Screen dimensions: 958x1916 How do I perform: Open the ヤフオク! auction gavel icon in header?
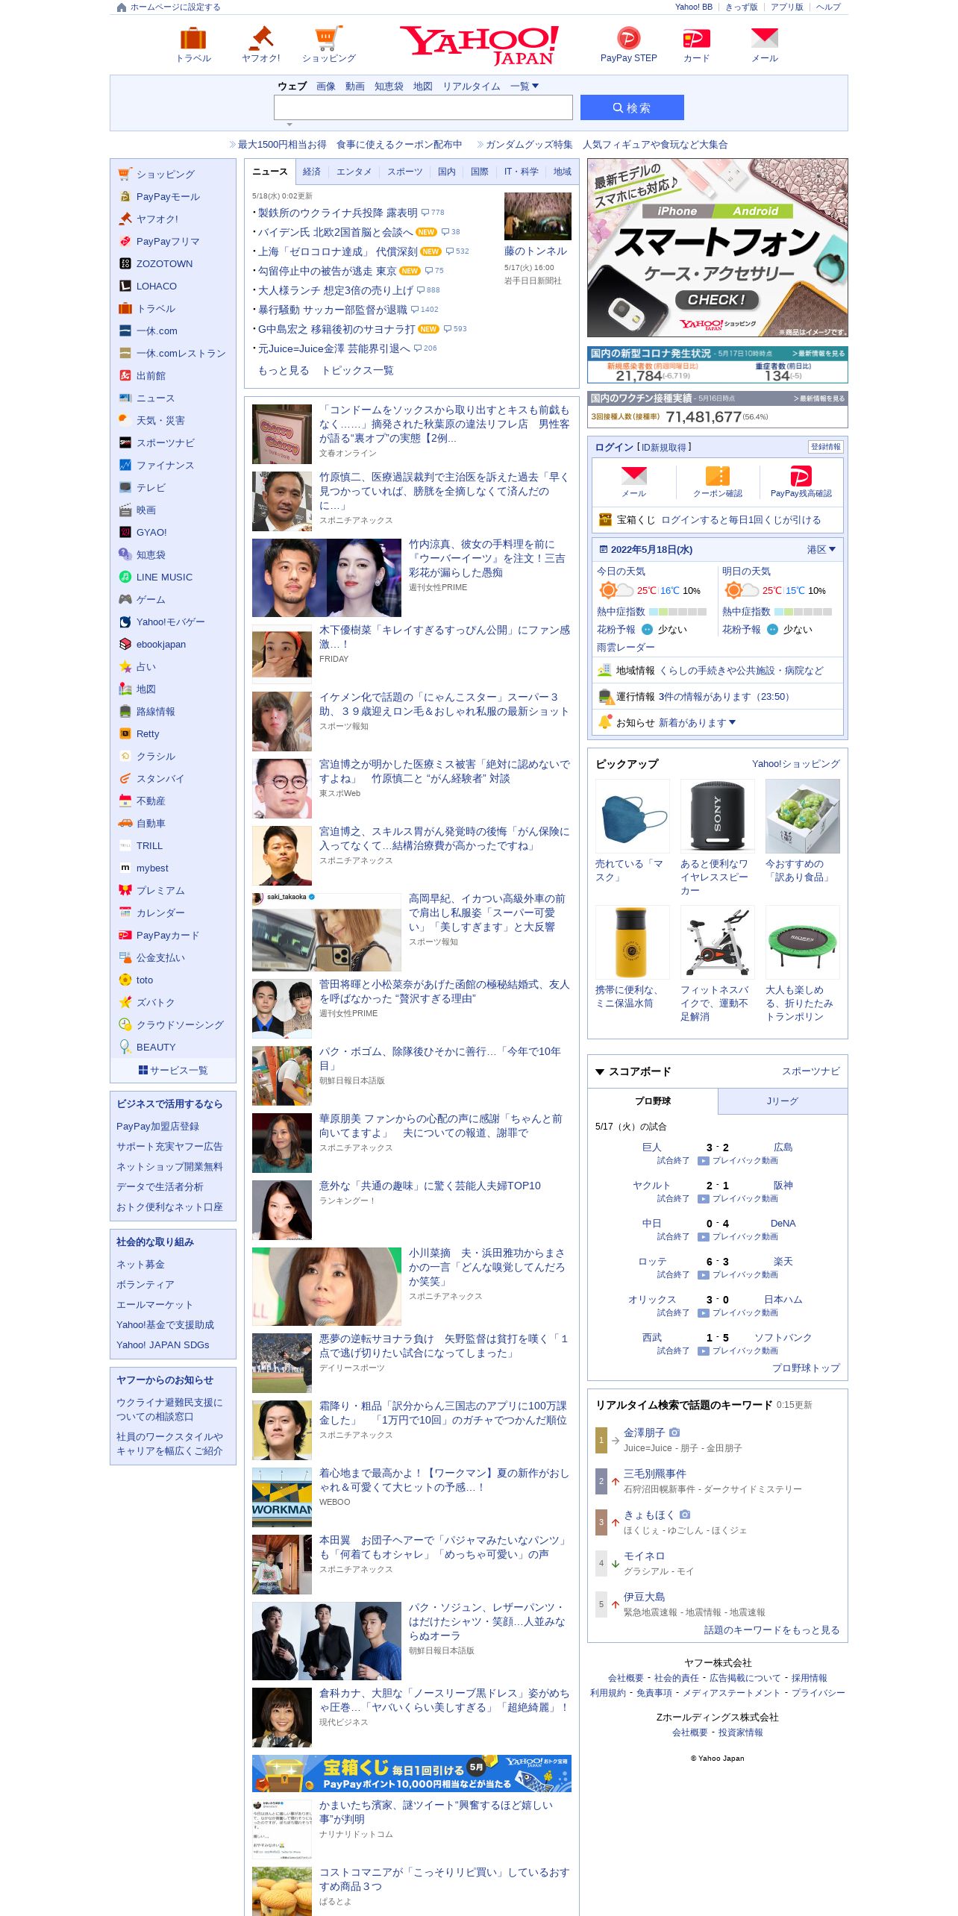[x=260, y=38]
